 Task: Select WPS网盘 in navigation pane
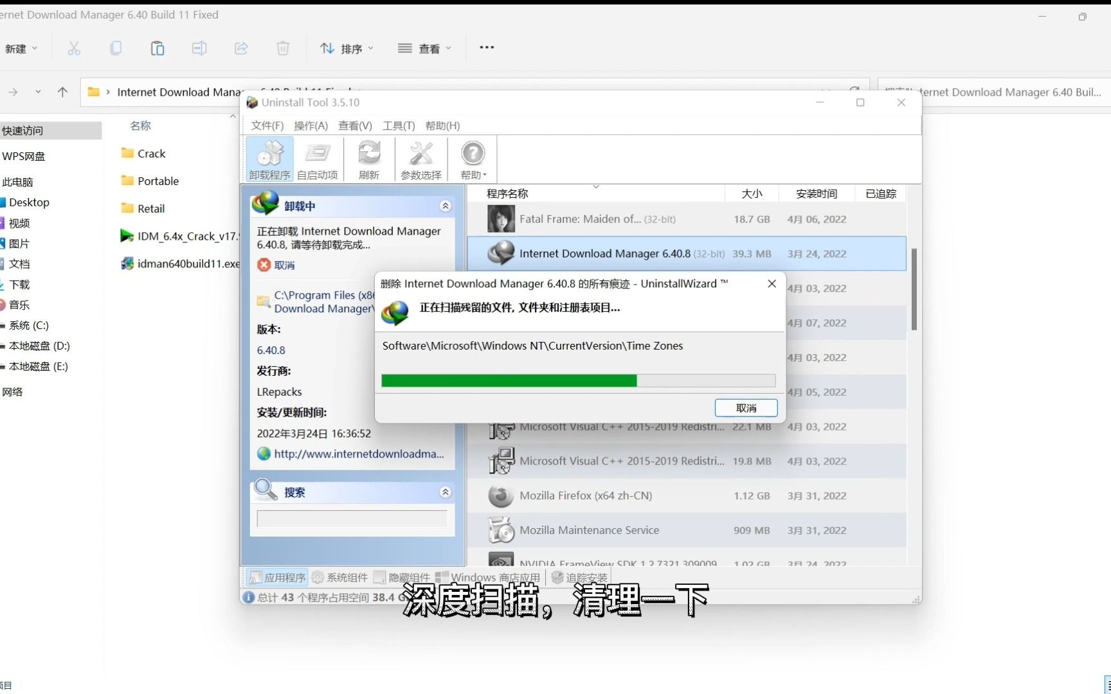click(x=24, y=156)
